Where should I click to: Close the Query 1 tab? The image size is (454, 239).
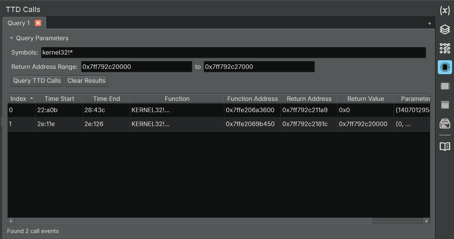tap(38, 23)
